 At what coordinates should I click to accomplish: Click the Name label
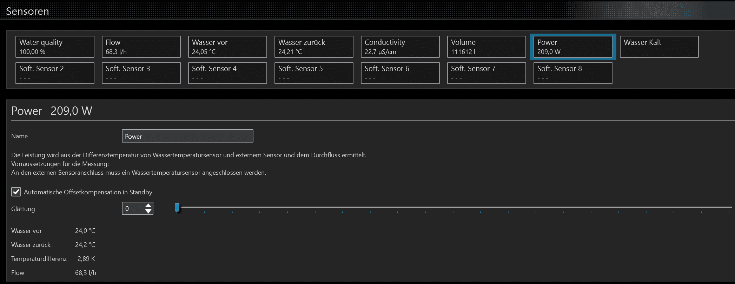point(19,136)
